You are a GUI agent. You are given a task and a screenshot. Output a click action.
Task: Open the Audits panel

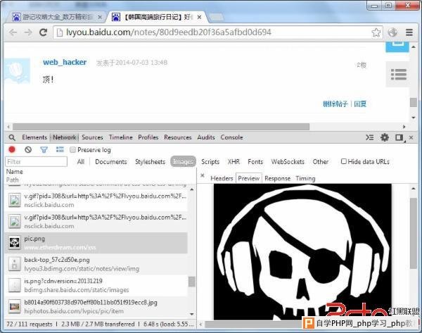pyautogui.click(x=206, y=137)
